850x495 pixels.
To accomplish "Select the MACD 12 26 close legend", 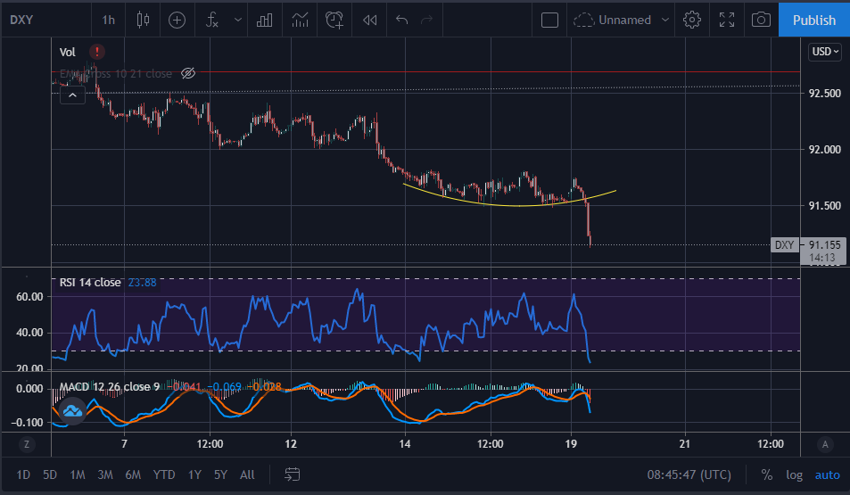I will coord(110,386).
